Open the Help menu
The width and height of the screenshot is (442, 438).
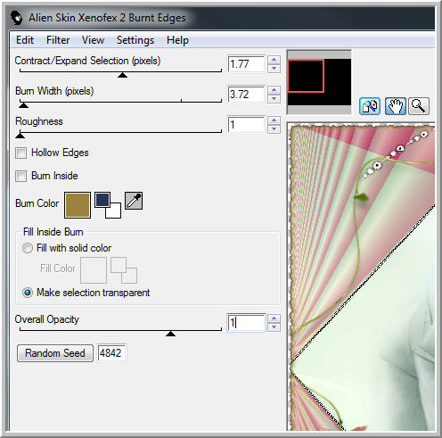coord(177,40)
